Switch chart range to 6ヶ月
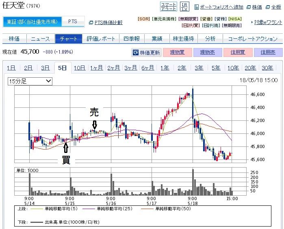 [x=148, y=68]
